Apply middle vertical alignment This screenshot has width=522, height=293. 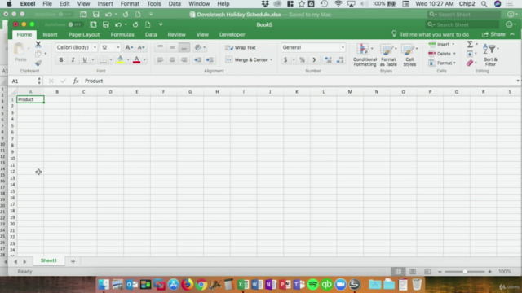pyautogui.click(x=172, y=47)
